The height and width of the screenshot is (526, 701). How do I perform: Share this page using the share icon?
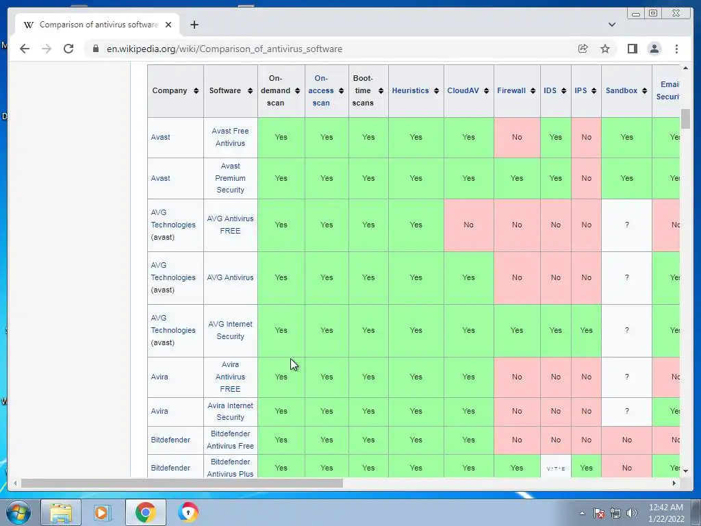583,49
